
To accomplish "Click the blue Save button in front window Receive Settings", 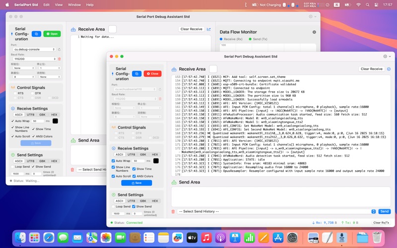I will (x=137, y=183).
